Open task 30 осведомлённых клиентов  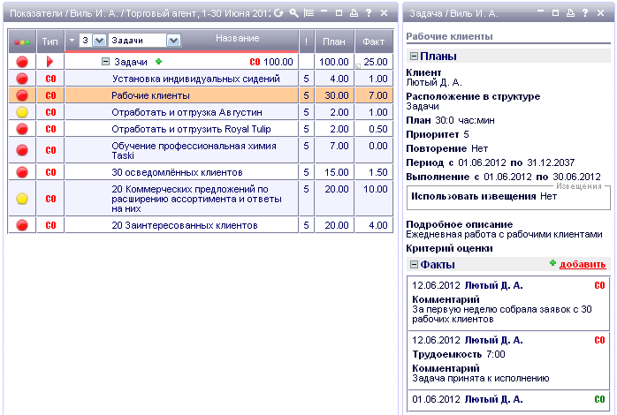tap(177, 172)
